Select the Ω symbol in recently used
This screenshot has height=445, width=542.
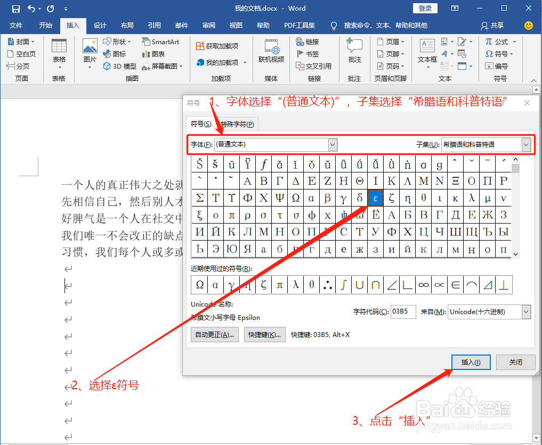click(200, 285)
